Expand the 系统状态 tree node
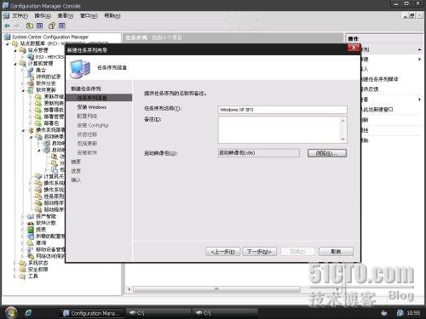Screen dimensions: 426x319 coord(15,263)
